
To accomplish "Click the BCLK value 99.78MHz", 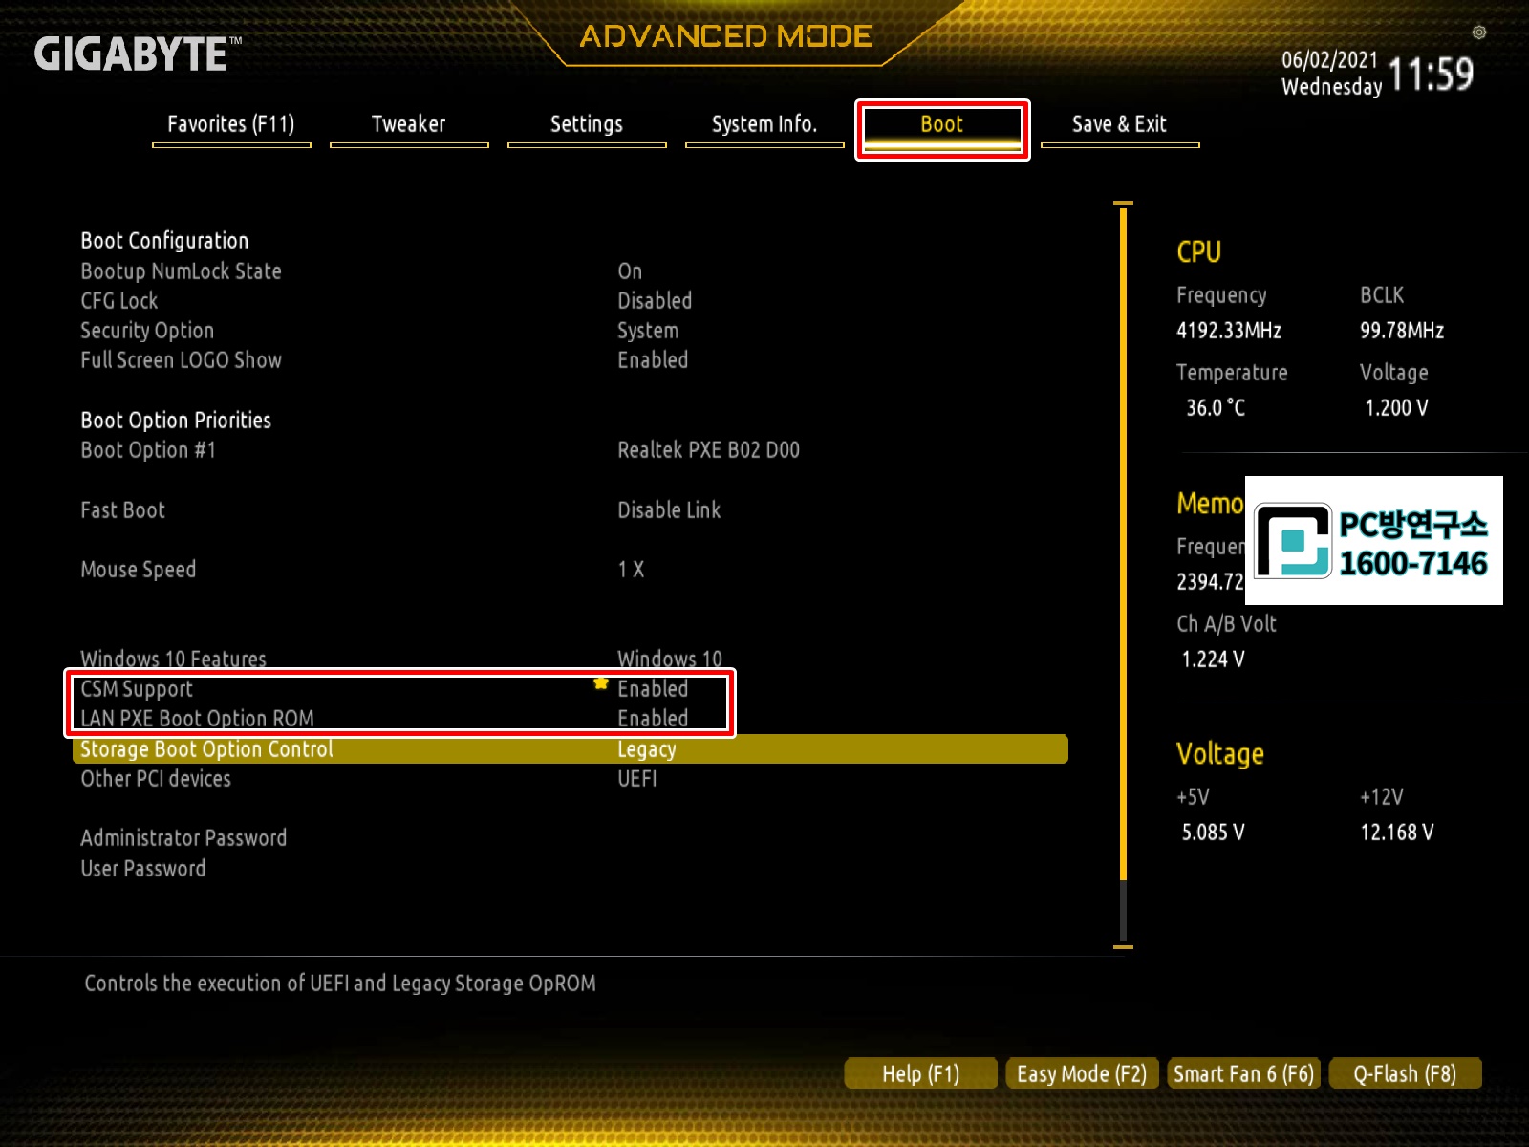I will [x=1402, y=331].
